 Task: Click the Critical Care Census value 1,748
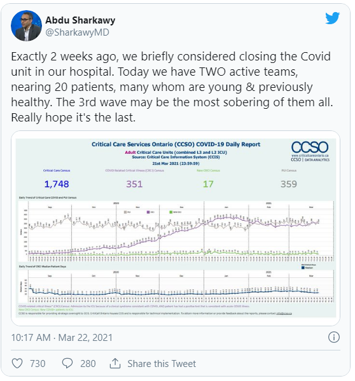(57, 184)
